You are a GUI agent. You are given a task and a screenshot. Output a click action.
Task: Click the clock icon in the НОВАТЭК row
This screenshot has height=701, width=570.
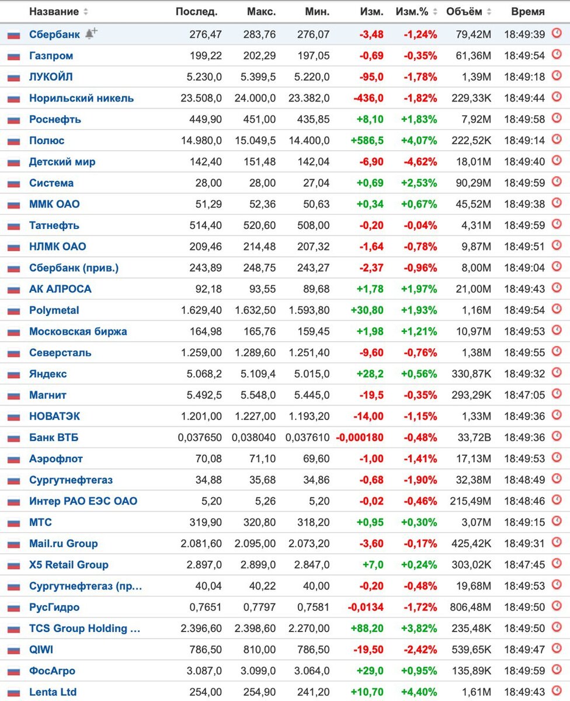[557, 415]
